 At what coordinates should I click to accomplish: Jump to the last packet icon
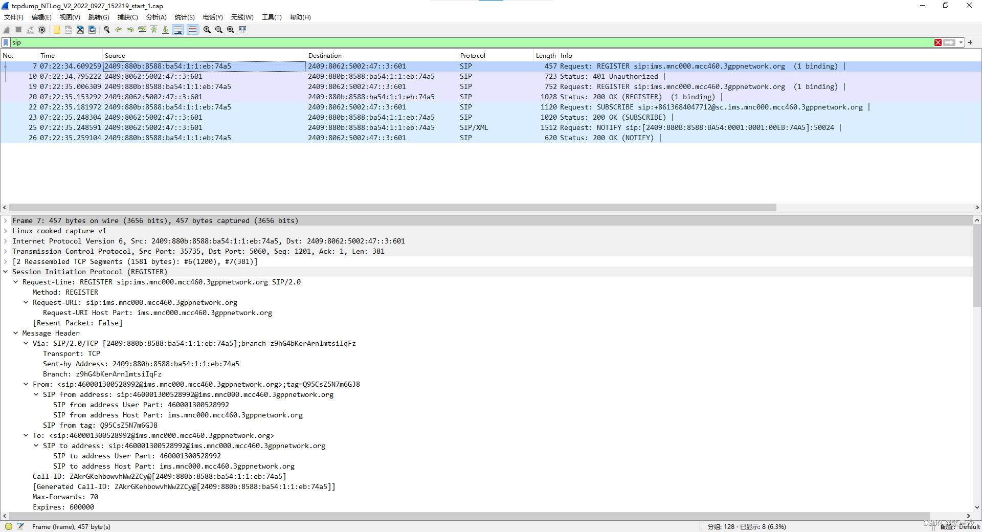(x=166, y=30)
